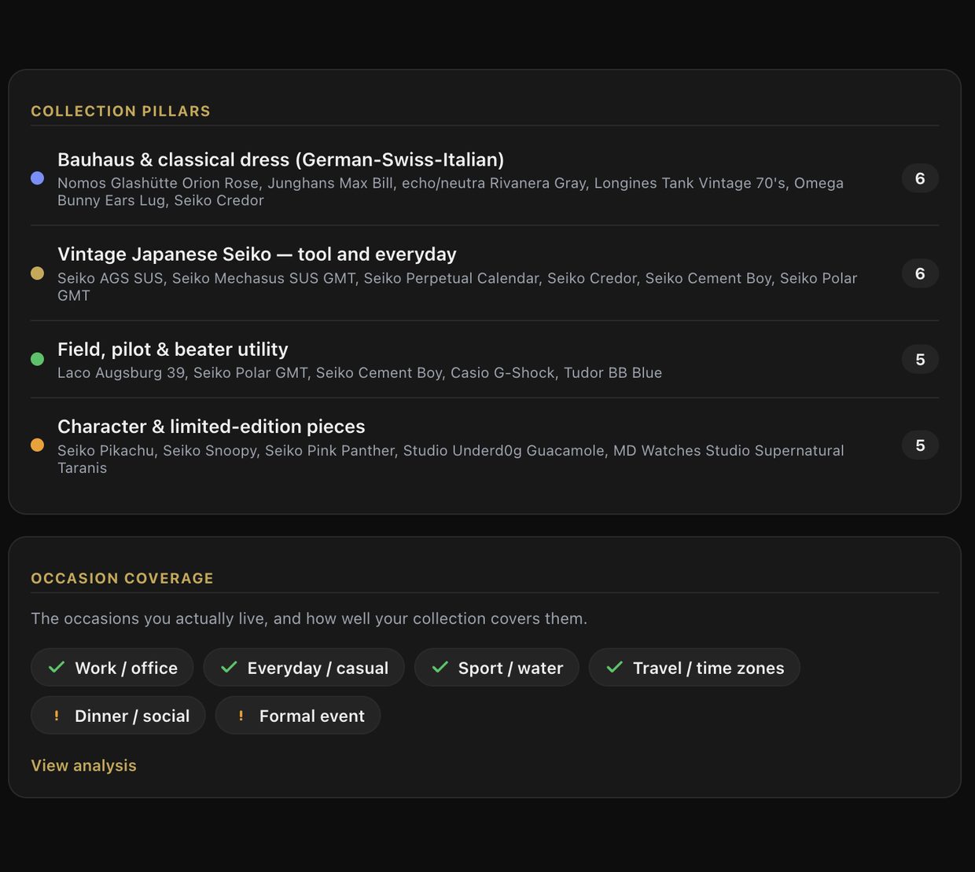Click the warning mark on Dinner / social
This screenshot has width=975, height=872.
coord(56,716)
